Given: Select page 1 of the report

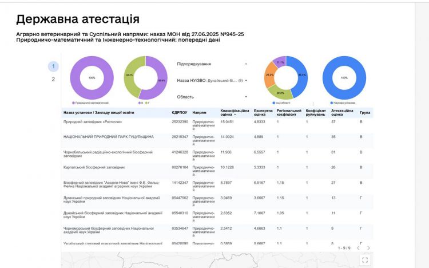Looking at the screenshot, I should [x=53, y=66].
